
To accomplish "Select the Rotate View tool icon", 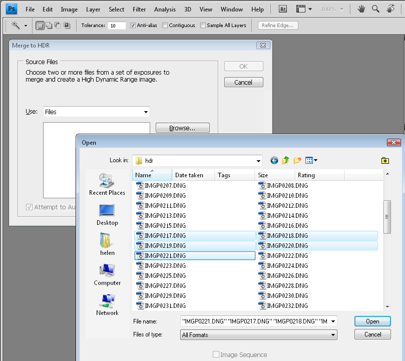I will (390, 9).
